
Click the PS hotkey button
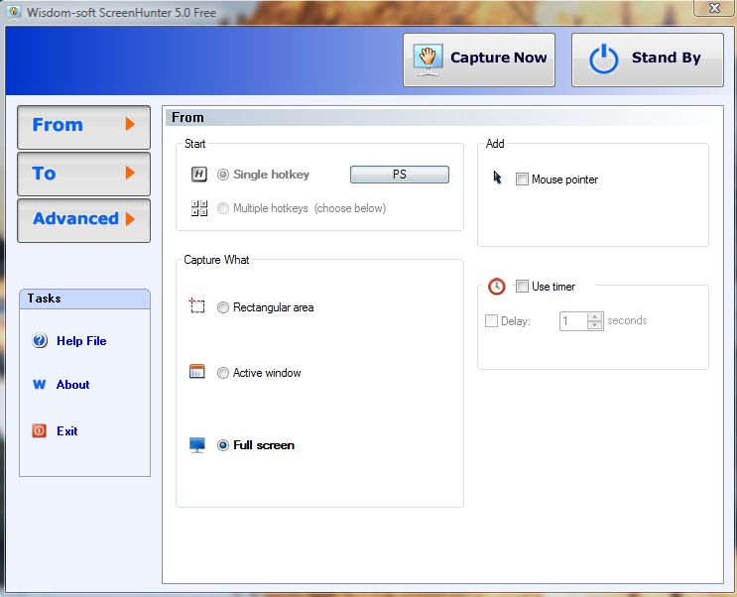pos(400,175)
